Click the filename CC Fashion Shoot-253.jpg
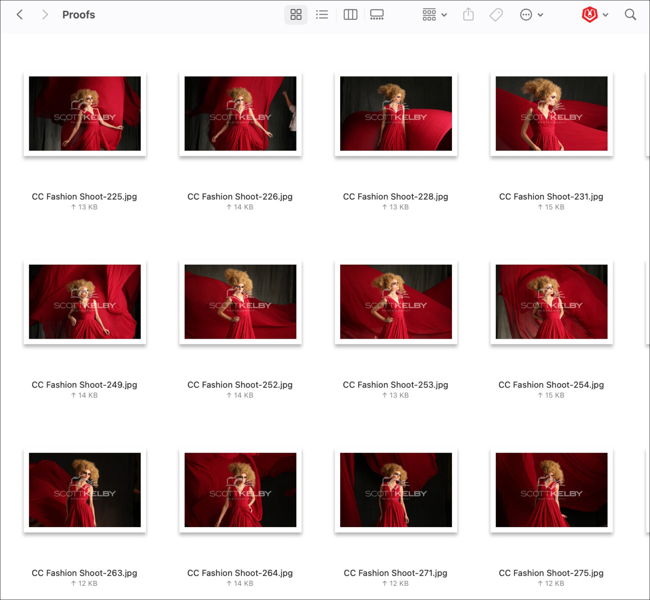This screenshot has width=650, height=600. tap(395, 385)
